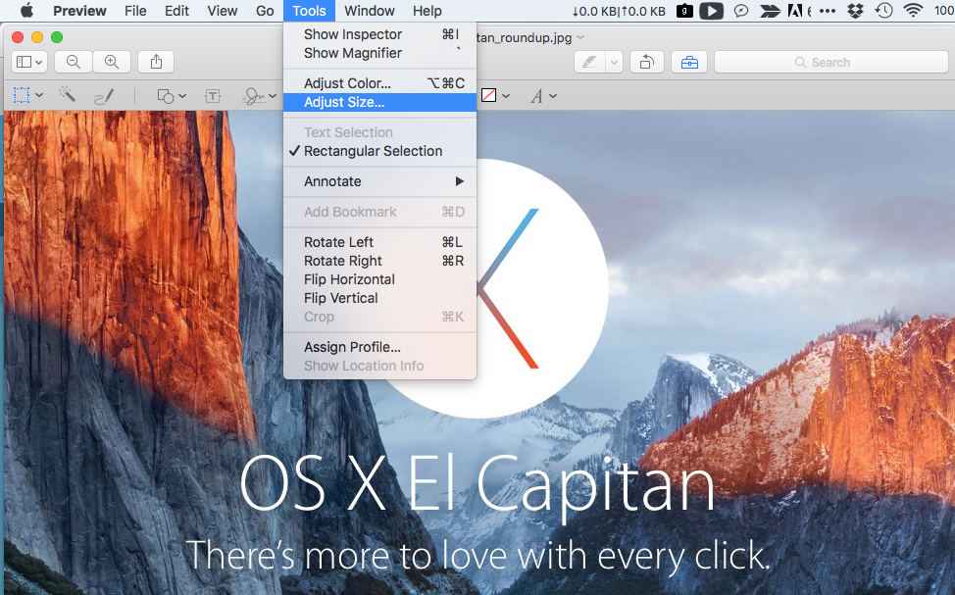Open the Help menu
The image size is (955, 595).
(427, 11)
